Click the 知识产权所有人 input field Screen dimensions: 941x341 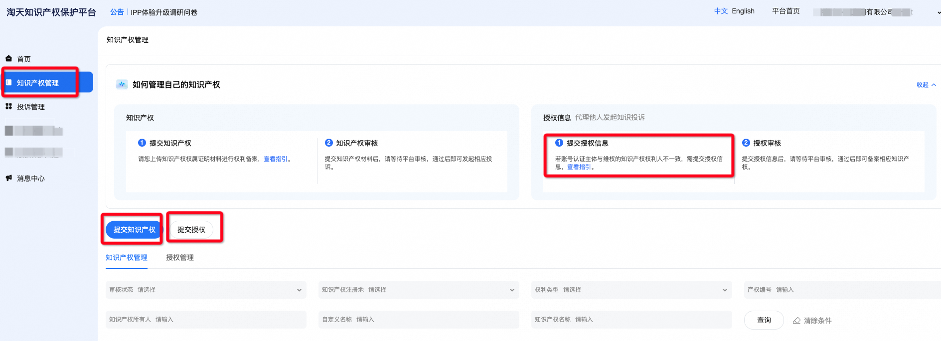[206, 320]
